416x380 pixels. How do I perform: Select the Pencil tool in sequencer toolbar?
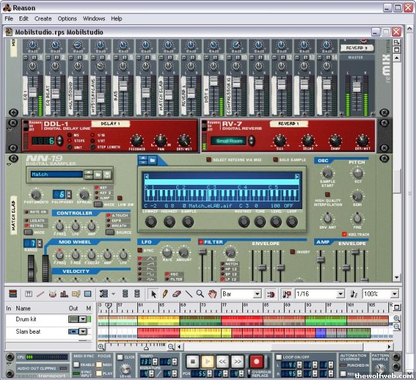click(165, 294)
